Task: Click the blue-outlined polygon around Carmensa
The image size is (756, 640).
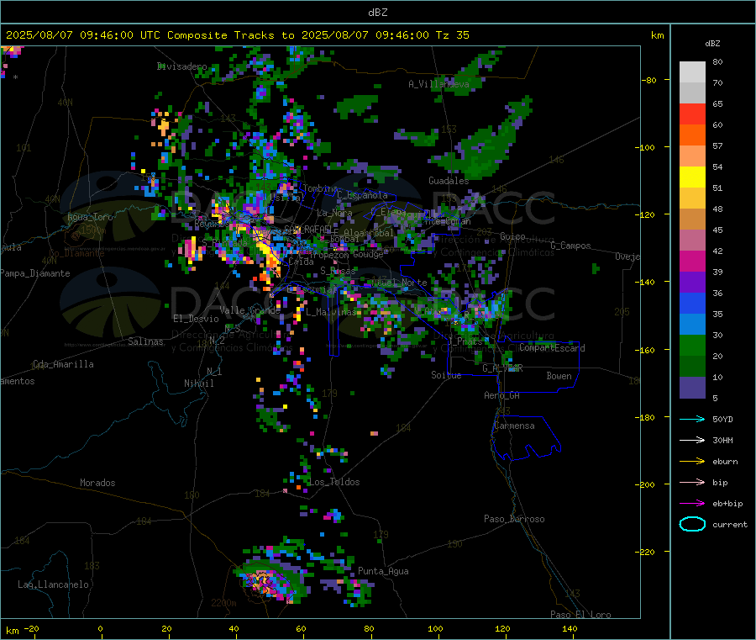Action: point(527,437)
